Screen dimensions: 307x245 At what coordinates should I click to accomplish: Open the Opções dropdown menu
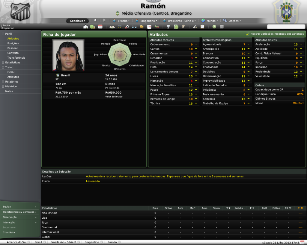coord(232,21)
